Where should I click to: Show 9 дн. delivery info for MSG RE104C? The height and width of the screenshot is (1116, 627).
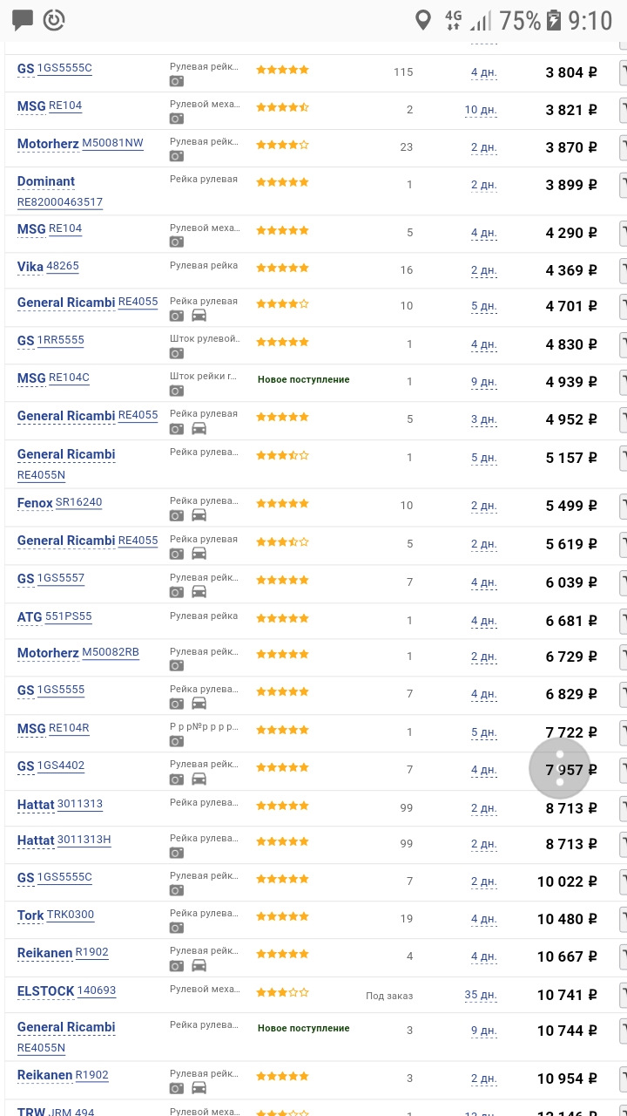coord(483,382)
